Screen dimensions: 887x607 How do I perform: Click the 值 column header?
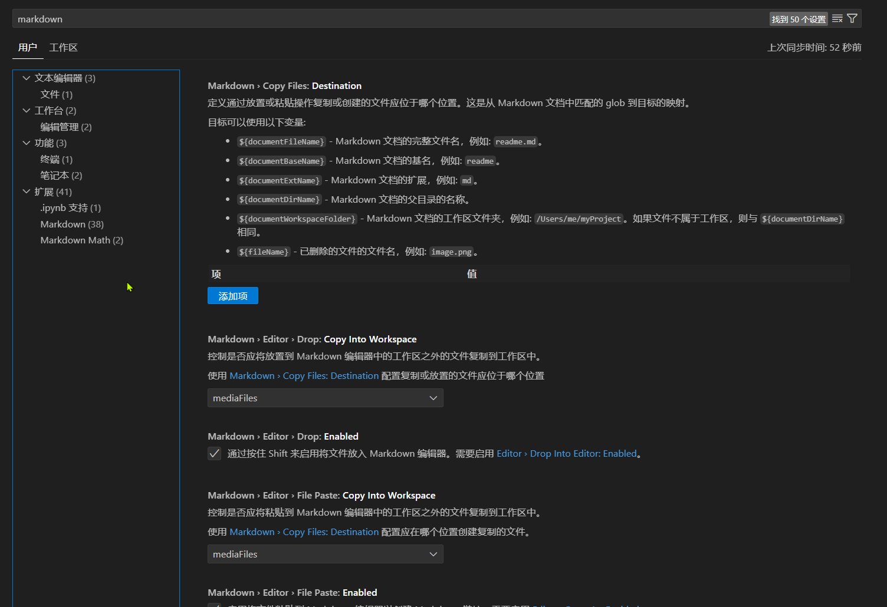[x=472, y=273]
